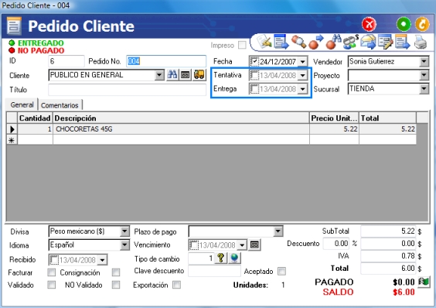The image size is (436, 308).
Task: Click the delivery truck icon beside Cliente
Action: pyautogui.click(x=199, y=74)
